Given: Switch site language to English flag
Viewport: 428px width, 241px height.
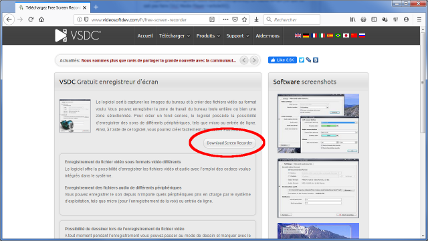Looking at the screenshot, I should (x=298, y=35).
